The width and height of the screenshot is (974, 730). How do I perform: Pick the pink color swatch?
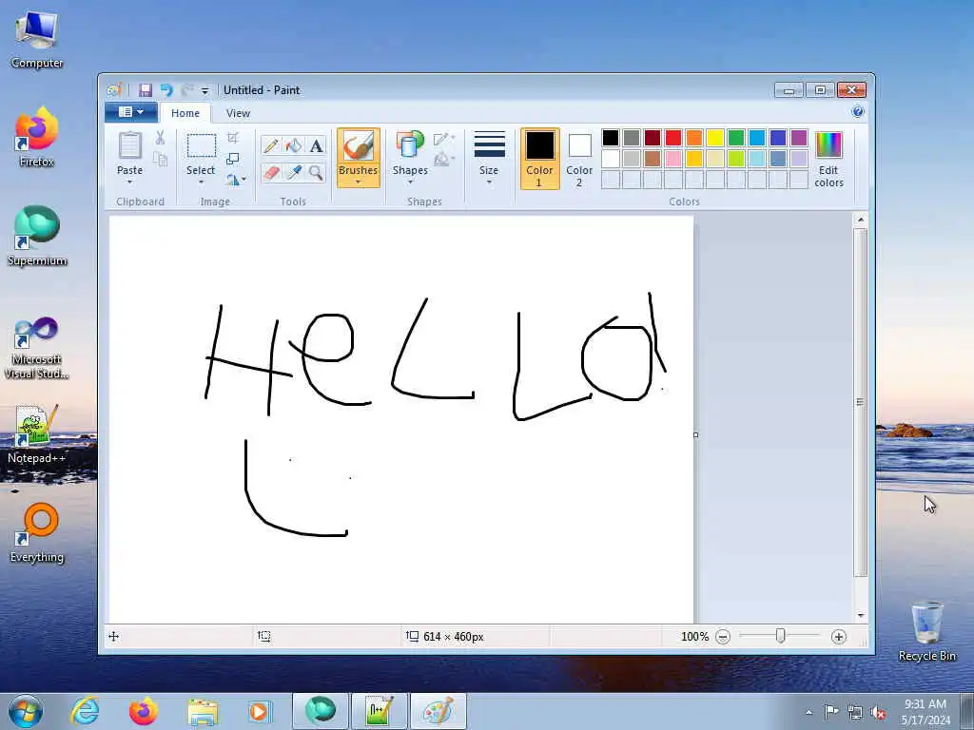(x=673, y=159)
